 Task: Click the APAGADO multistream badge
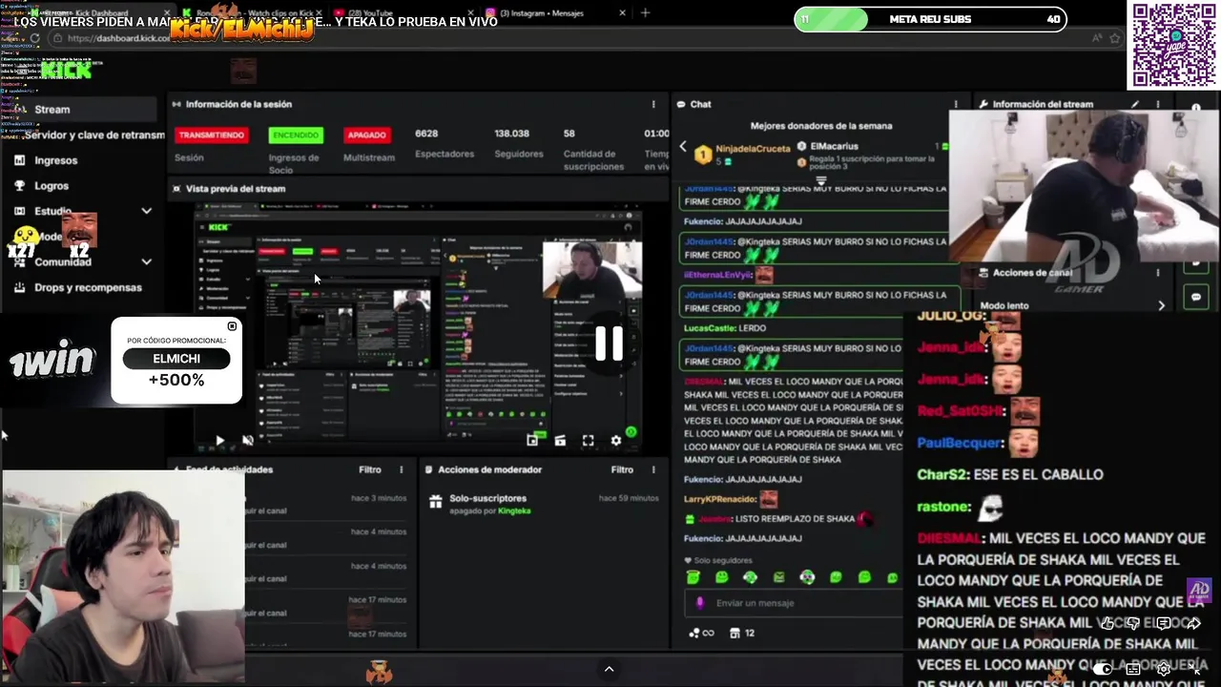tap(366, 135)
